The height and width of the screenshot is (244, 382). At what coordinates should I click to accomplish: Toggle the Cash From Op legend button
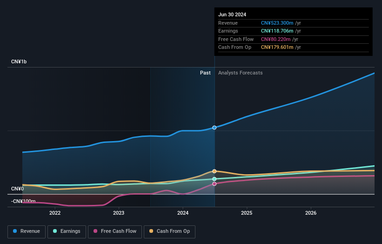click(169, 231)
